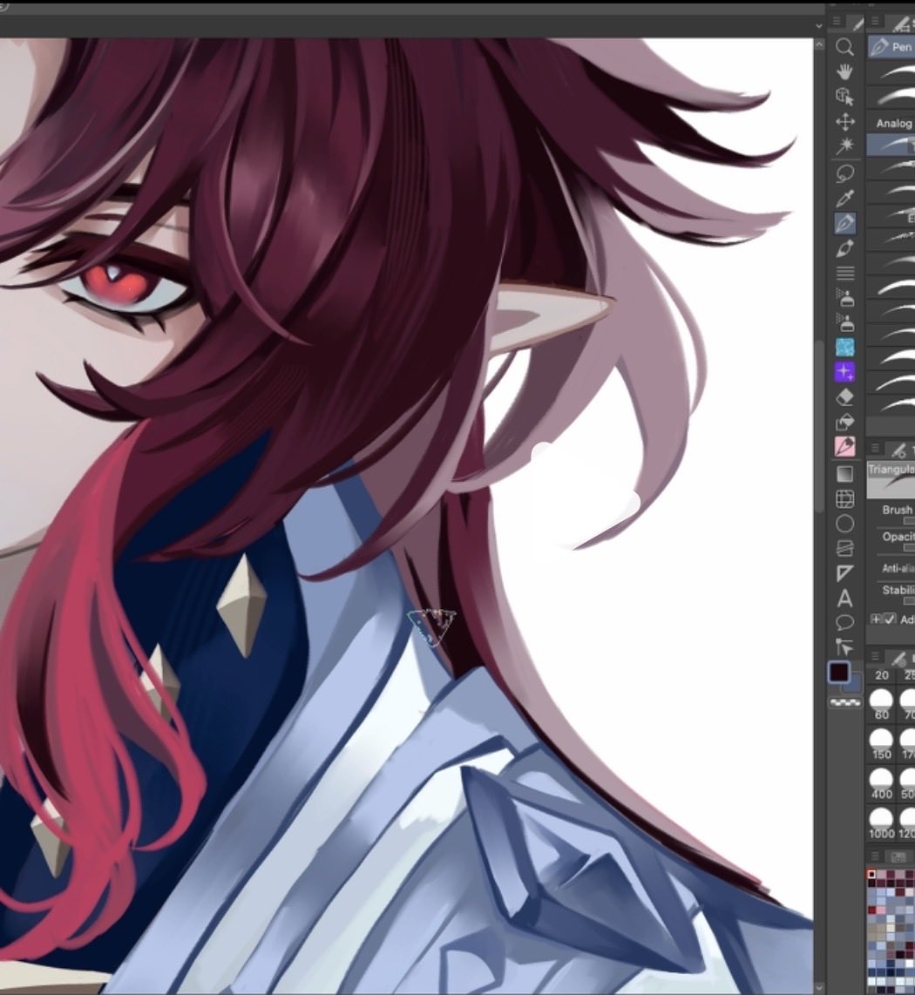This screenshot has width=915, height=995.
Task: Click the Analog brush group label
Action: [x=893, y=123]
